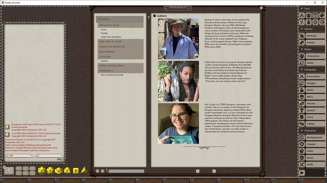Screen dimensions: 327x183
Task: Collapse the Player sidebar section
Action: point(312,49)
